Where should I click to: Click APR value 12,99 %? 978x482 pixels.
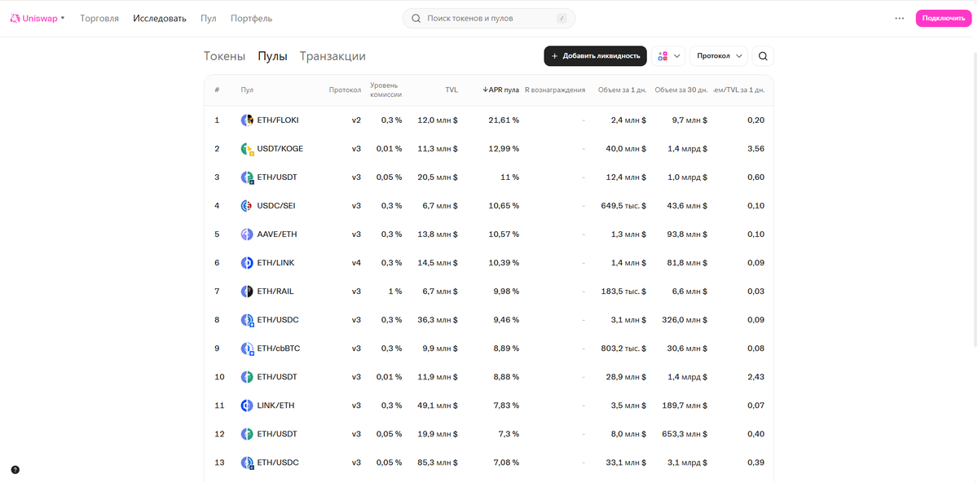tap(504, 149)
